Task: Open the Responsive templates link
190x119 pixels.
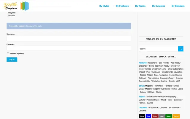Action: (x=152, y=63)
